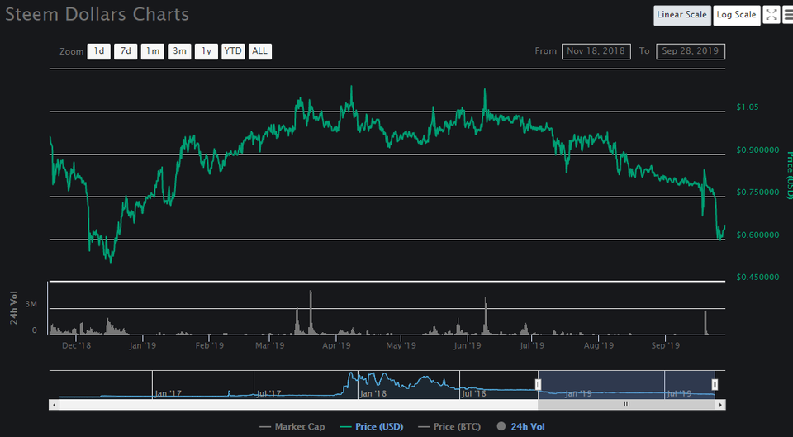Click the Mar '19 date label
This screenshot has width=793, height=437.
click(x=270, y=345)
